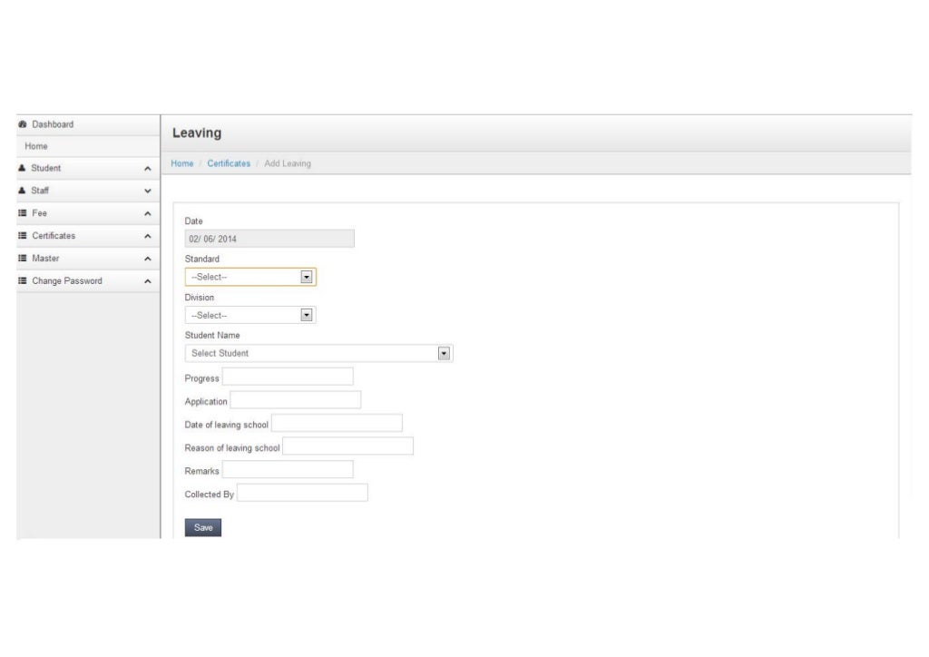The height and width of the screenshot is (657, 929).
Task: Click the Home breadcrumb link
Action: click(x=182, y=163)
